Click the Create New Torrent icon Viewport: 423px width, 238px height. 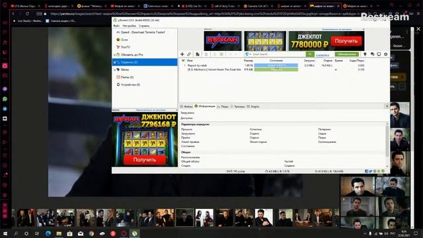click(198, 54)
